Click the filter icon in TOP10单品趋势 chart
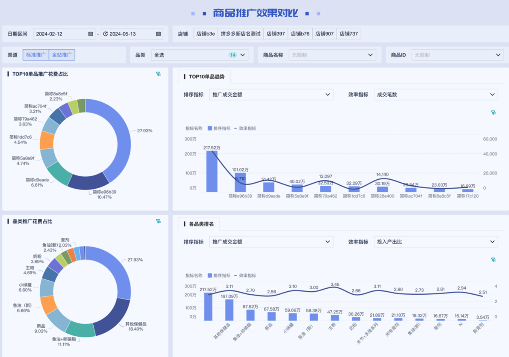Image resolution: width=509 pixels, height=357 pixels. (x=493, y=113)
